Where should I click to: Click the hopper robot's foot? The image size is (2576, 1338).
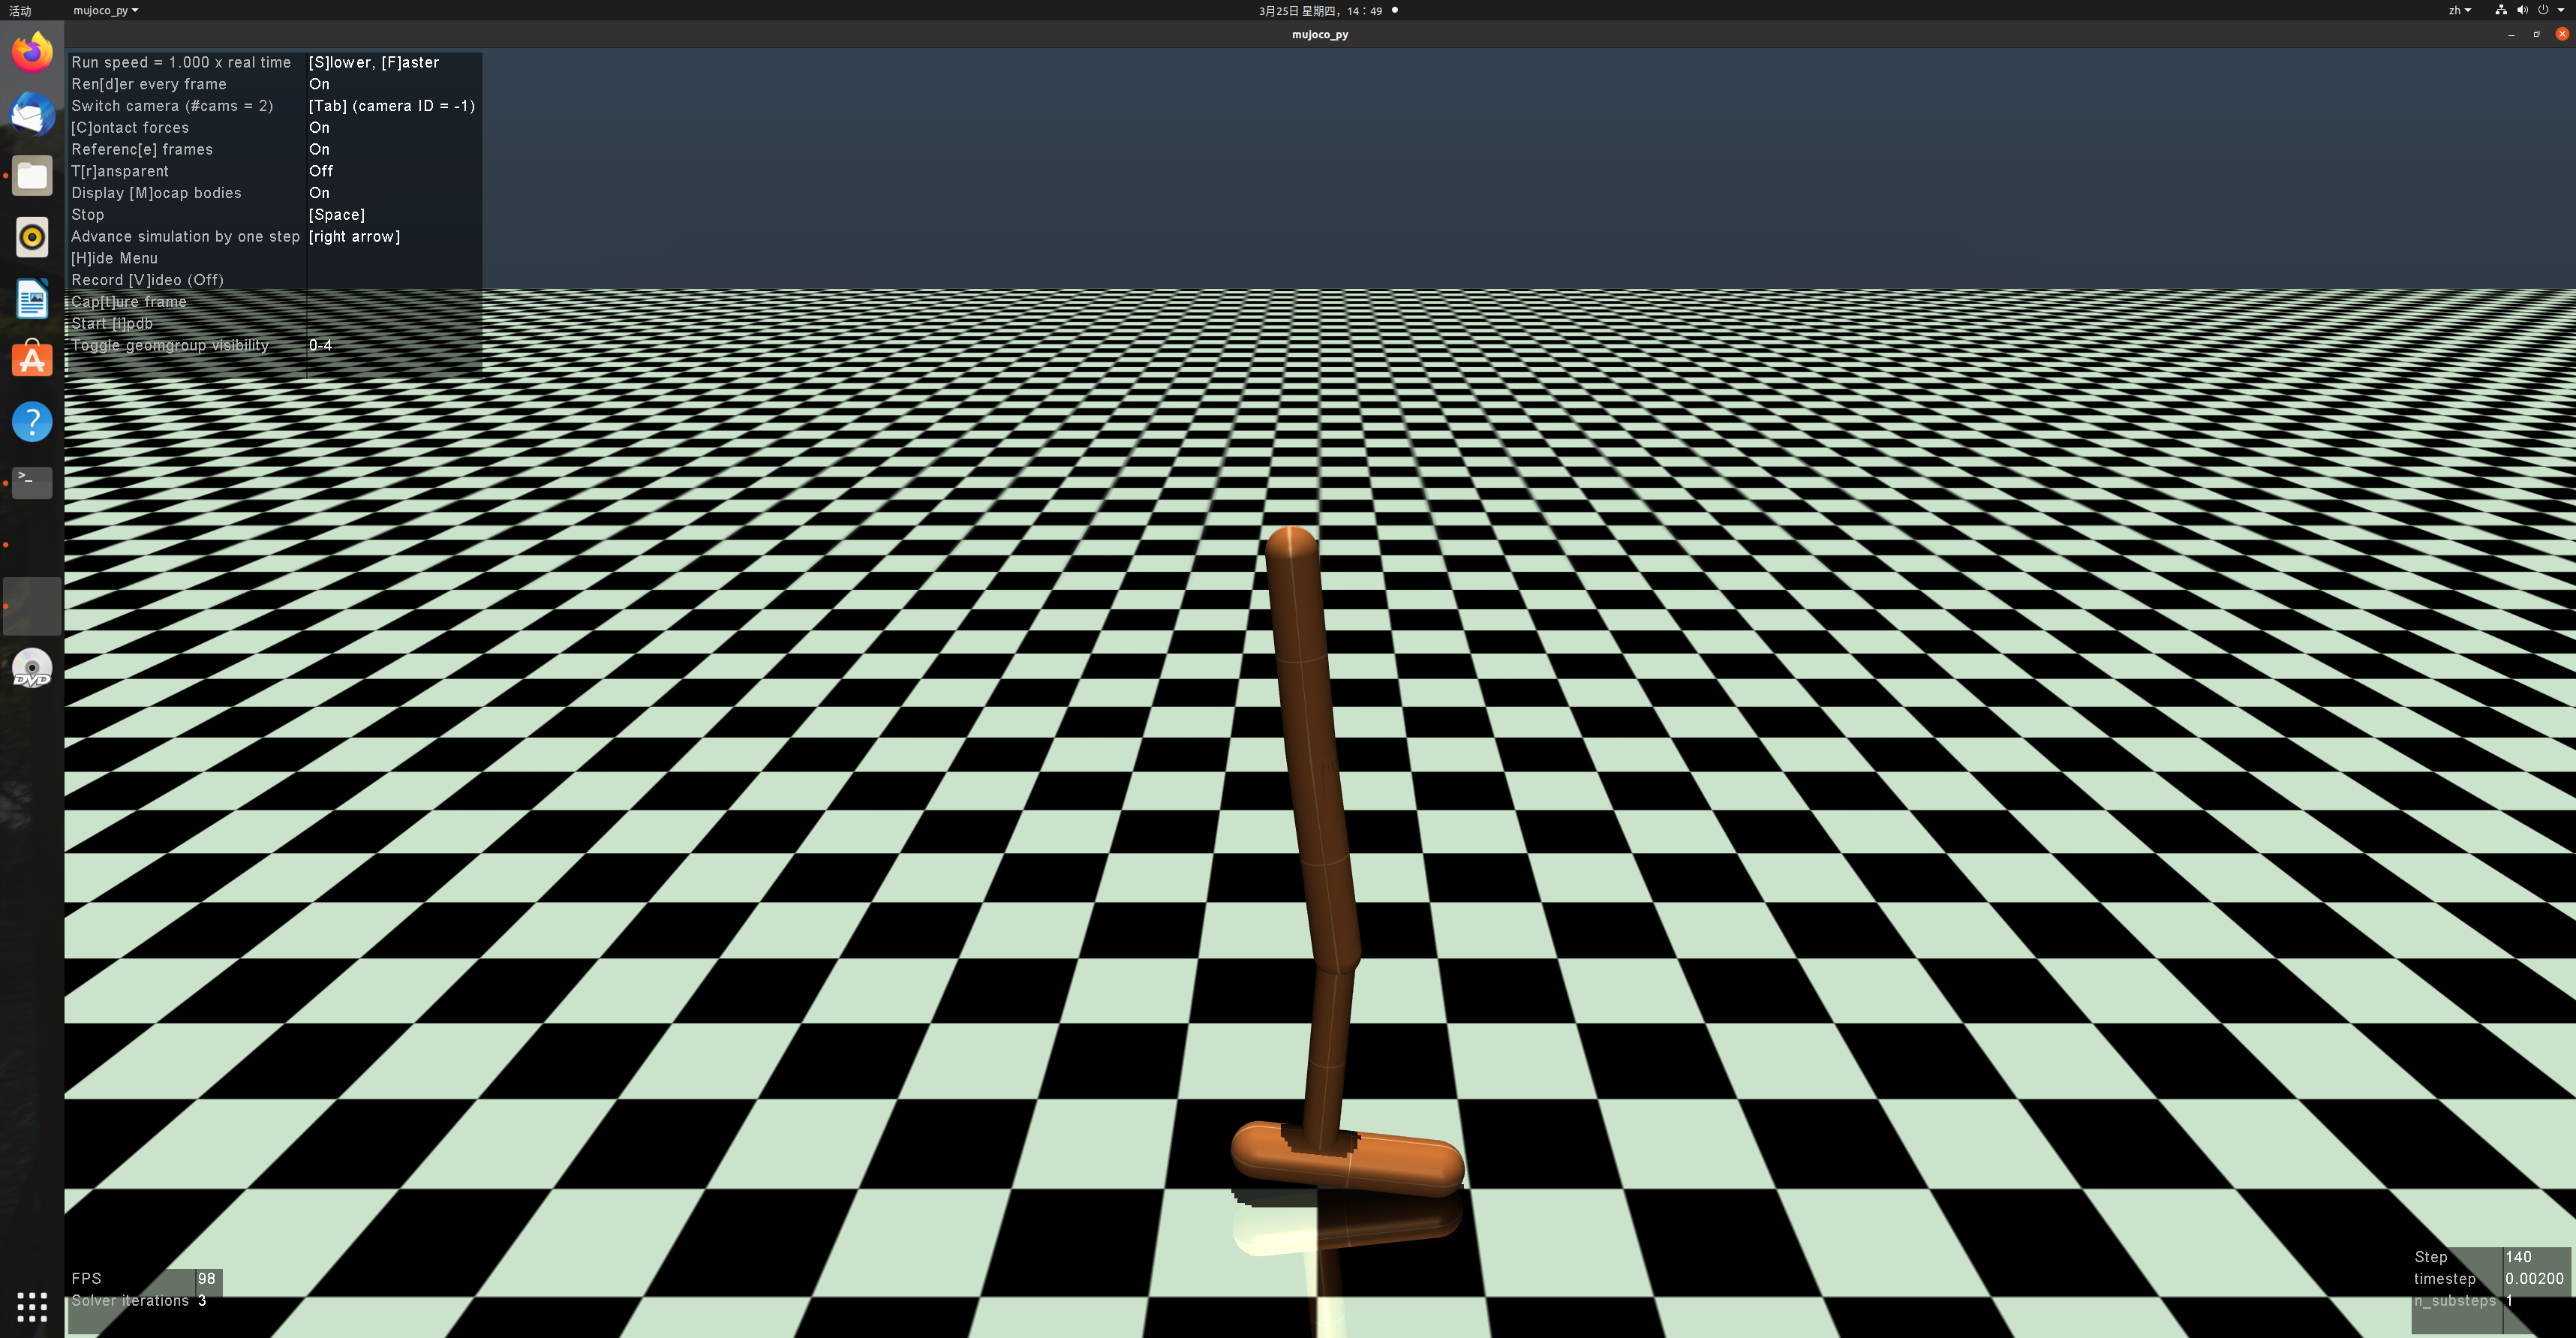click(x=1348, y=1160)
